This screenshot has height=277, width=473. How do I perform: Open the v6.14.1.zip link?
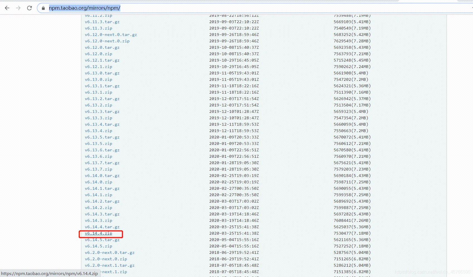(99, 195)
